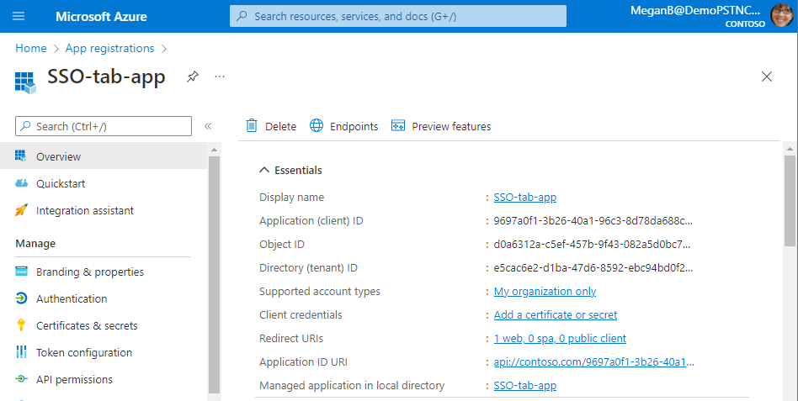Click the main pane vertical scrollbar thumb
Screen dimensions: 798x401
(x=790, y=202)
